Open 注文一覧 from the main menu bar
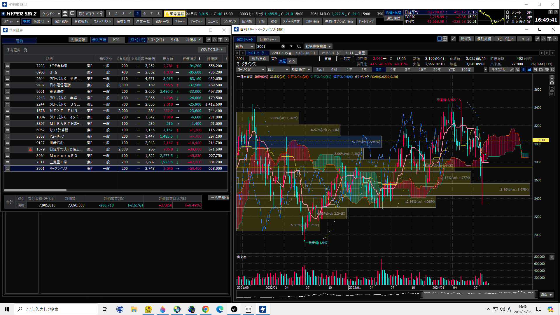This screenshot has height=315, width=560. pos(143,22)
